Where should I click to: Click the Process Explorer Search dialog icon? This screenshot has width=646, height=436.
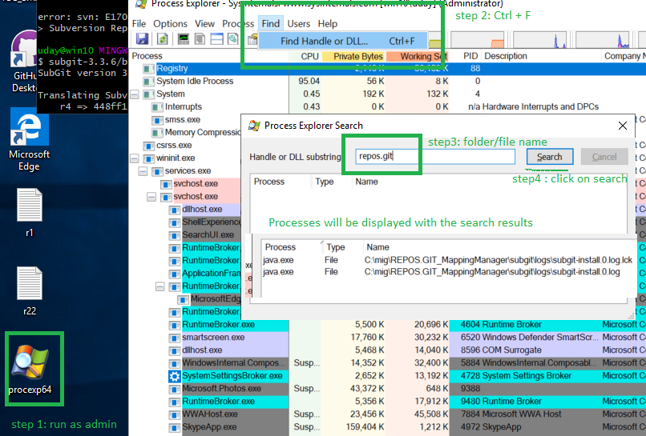[254, 126]
